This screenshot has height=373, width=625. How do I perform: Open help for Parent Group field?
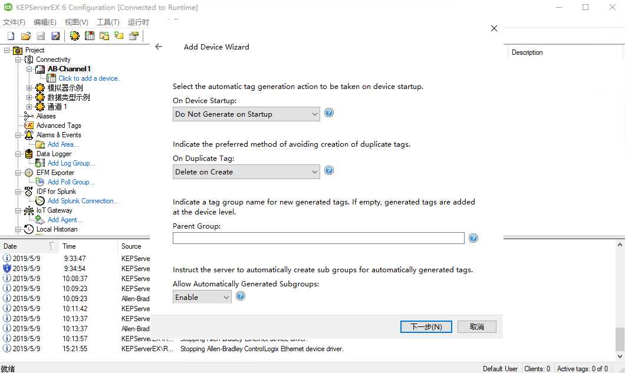pos(473,238)
